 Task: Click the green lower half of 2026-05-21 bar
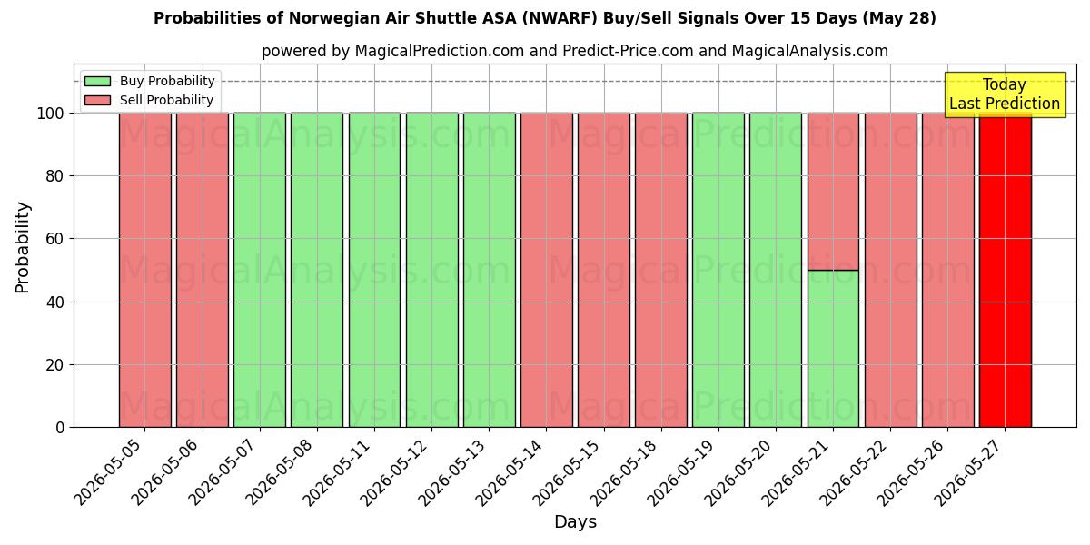coord(833,349)
